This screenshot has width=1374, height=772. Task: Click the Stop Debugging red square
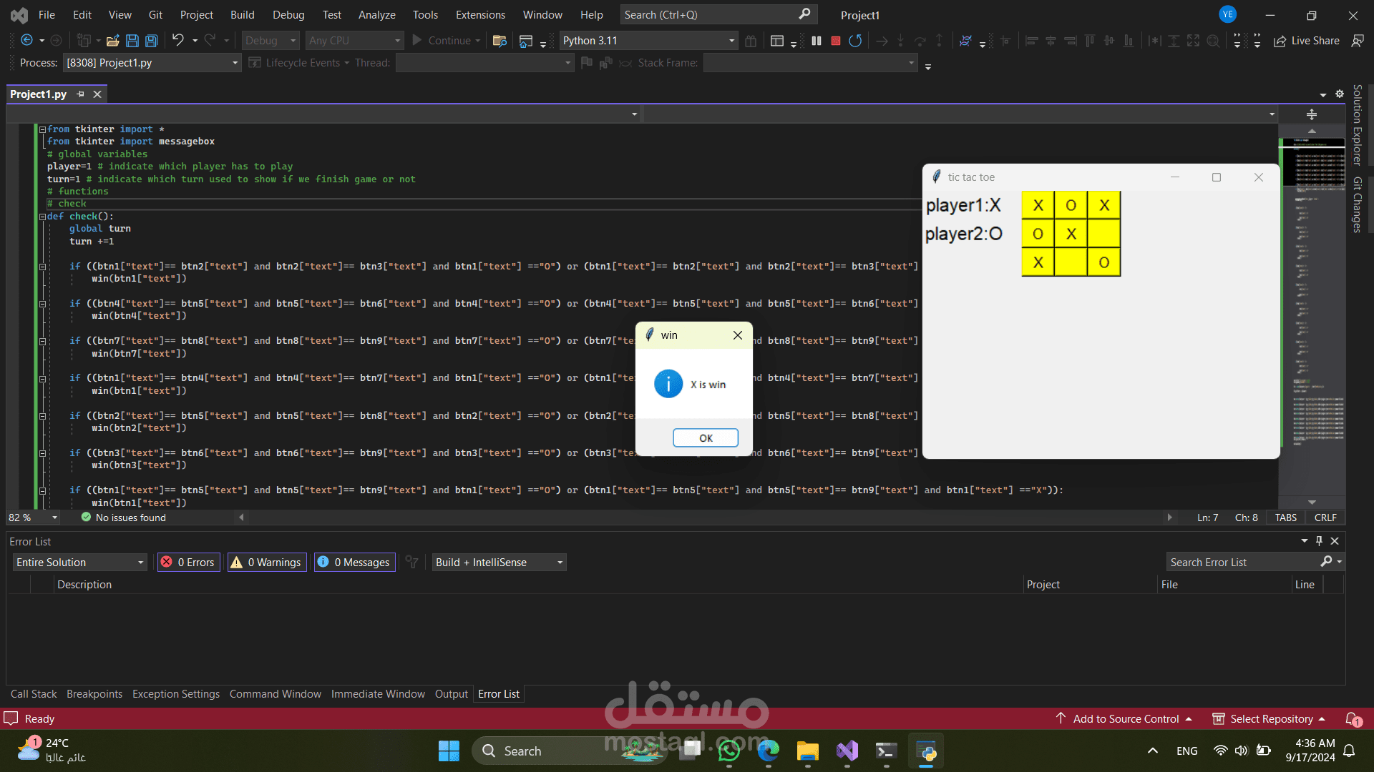(835, 41)
